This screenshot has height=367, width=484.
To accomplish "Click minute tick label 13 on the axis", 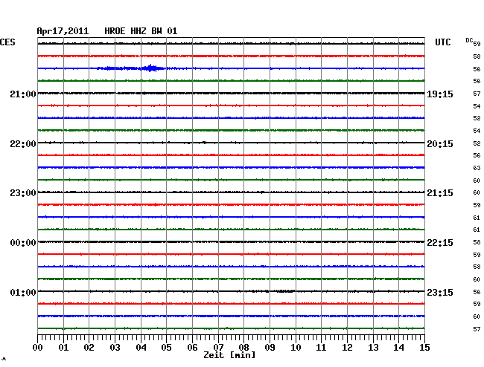I will click(373, 348).
